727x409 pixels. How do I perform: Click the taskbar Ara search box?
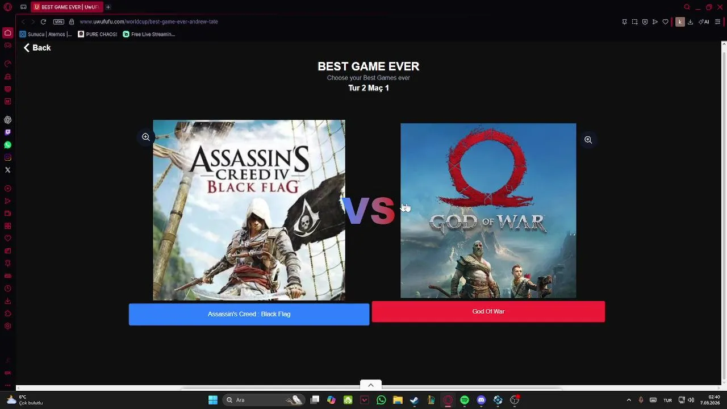pos(263,400)
